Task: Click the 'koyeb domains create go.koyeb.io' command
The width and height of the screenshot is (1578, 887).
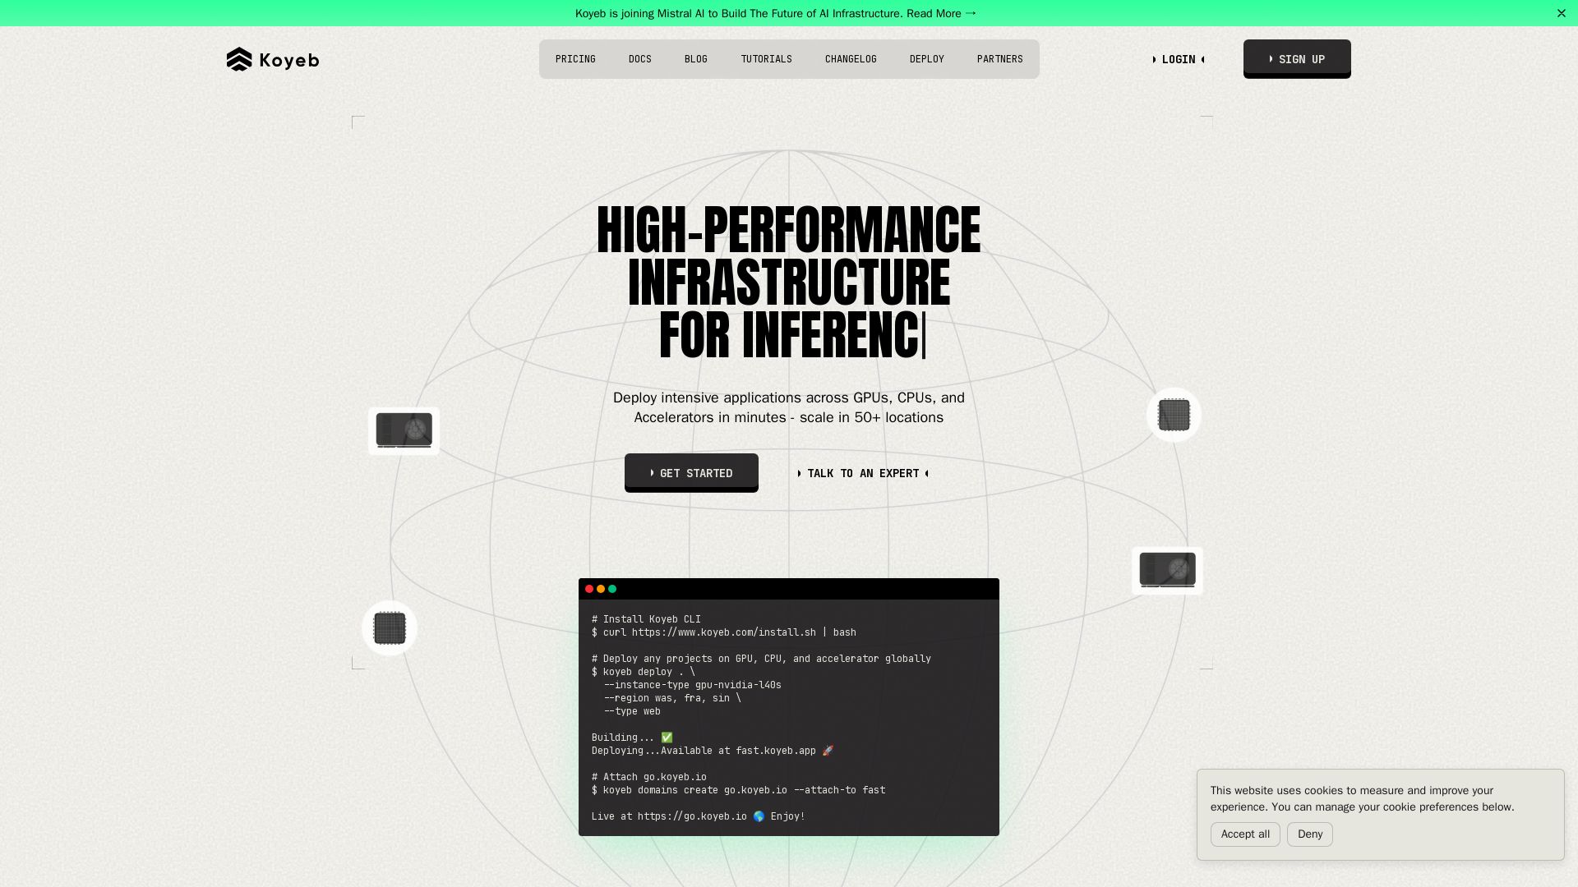Action: coord(739,790)
